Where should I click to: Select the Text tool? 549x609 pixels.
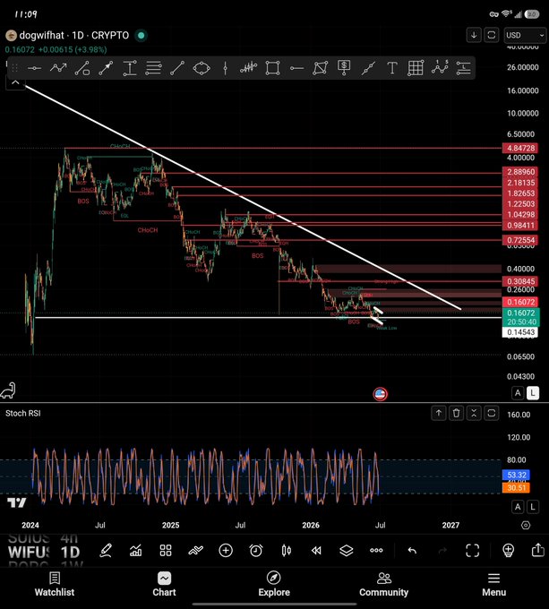tap(392, 68)
